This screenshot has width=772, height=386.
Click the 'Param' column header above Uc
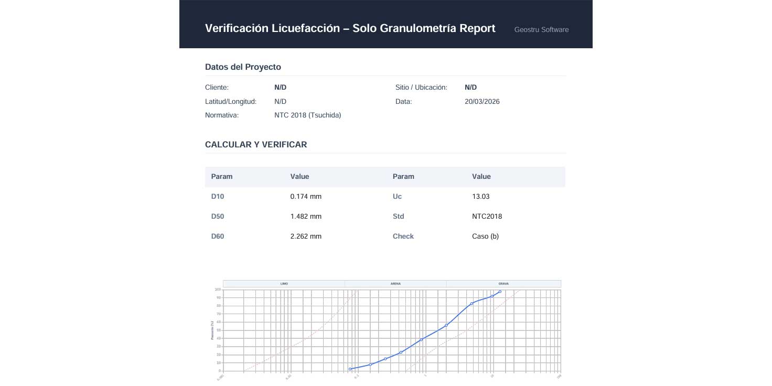403,177
